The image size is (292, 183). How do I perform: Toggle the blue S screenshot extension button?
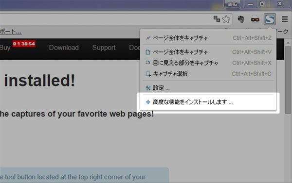pyautogui.click(x=270, y=19)
